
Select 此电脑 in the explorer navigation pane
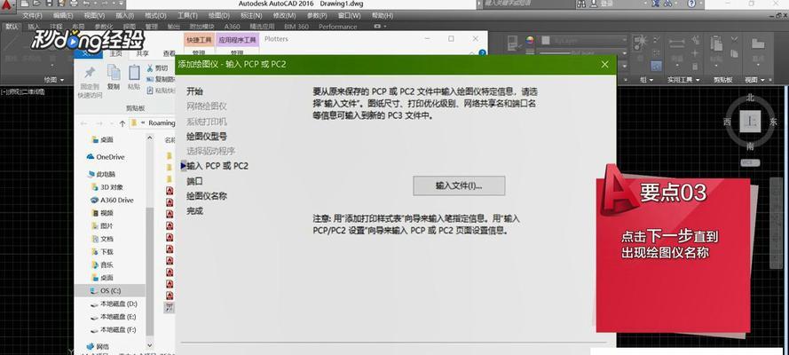point(101,174)
